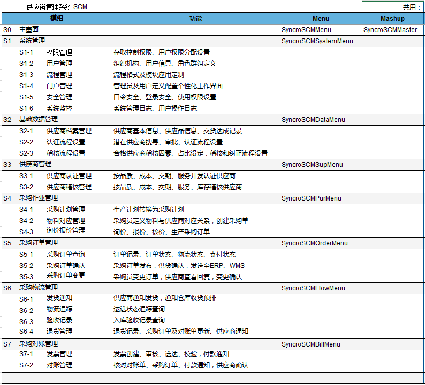
Task: Select the 'SyncroSCMSupMenu' cell
Action: pos(321,164)
